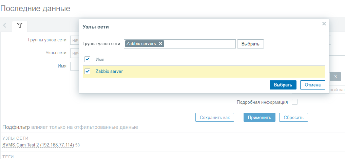This screenshot has width=345, height=159.
Task: Click the Сохранить как button
Action: 215,118
